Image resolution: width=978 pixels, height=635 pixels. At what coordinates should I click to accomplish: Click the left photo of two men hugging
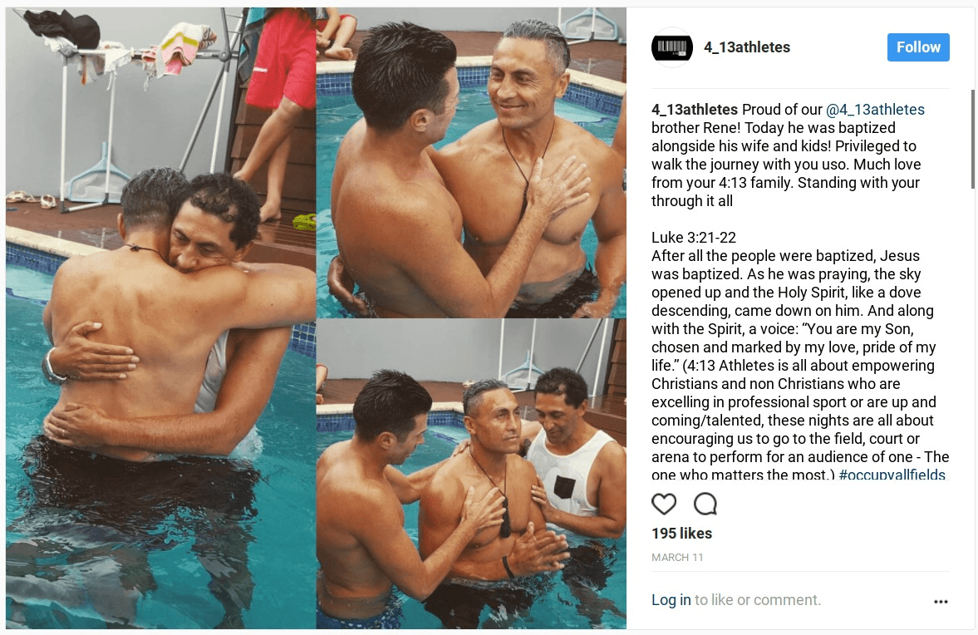point(161,318)
